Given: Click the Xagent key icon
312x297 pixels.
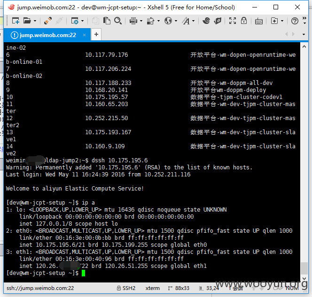Looking at the screenshot, I should [218, 21].
